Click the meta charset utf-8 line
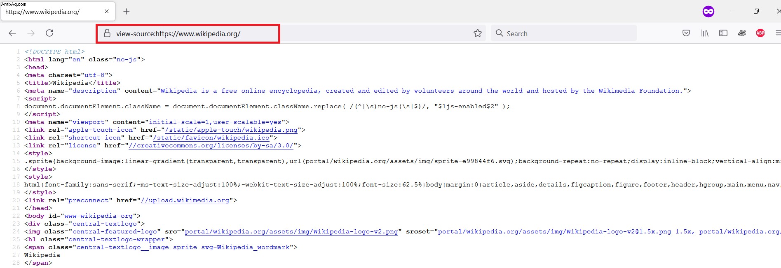781x268 pixels. coord(68,75)
